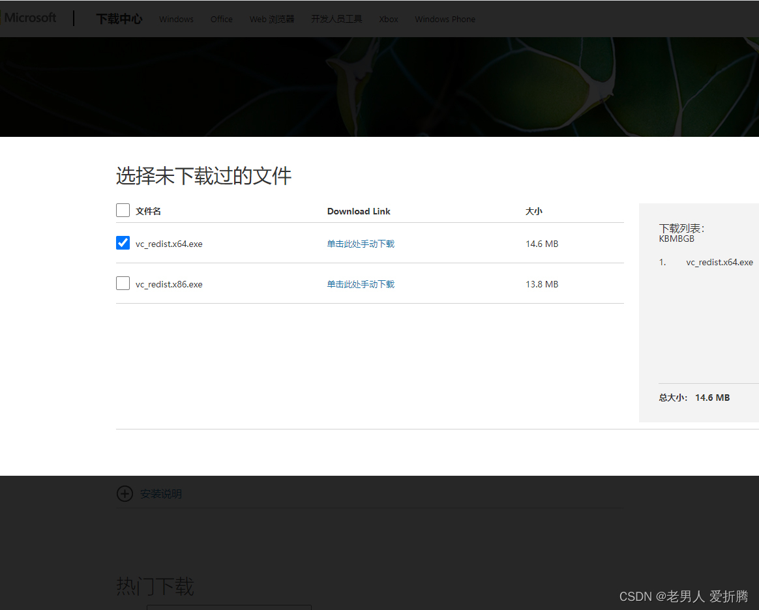This screenshot has height=610, width=759.
Task: Click the Microsoft logo
Action: click(x=30, y=18)
